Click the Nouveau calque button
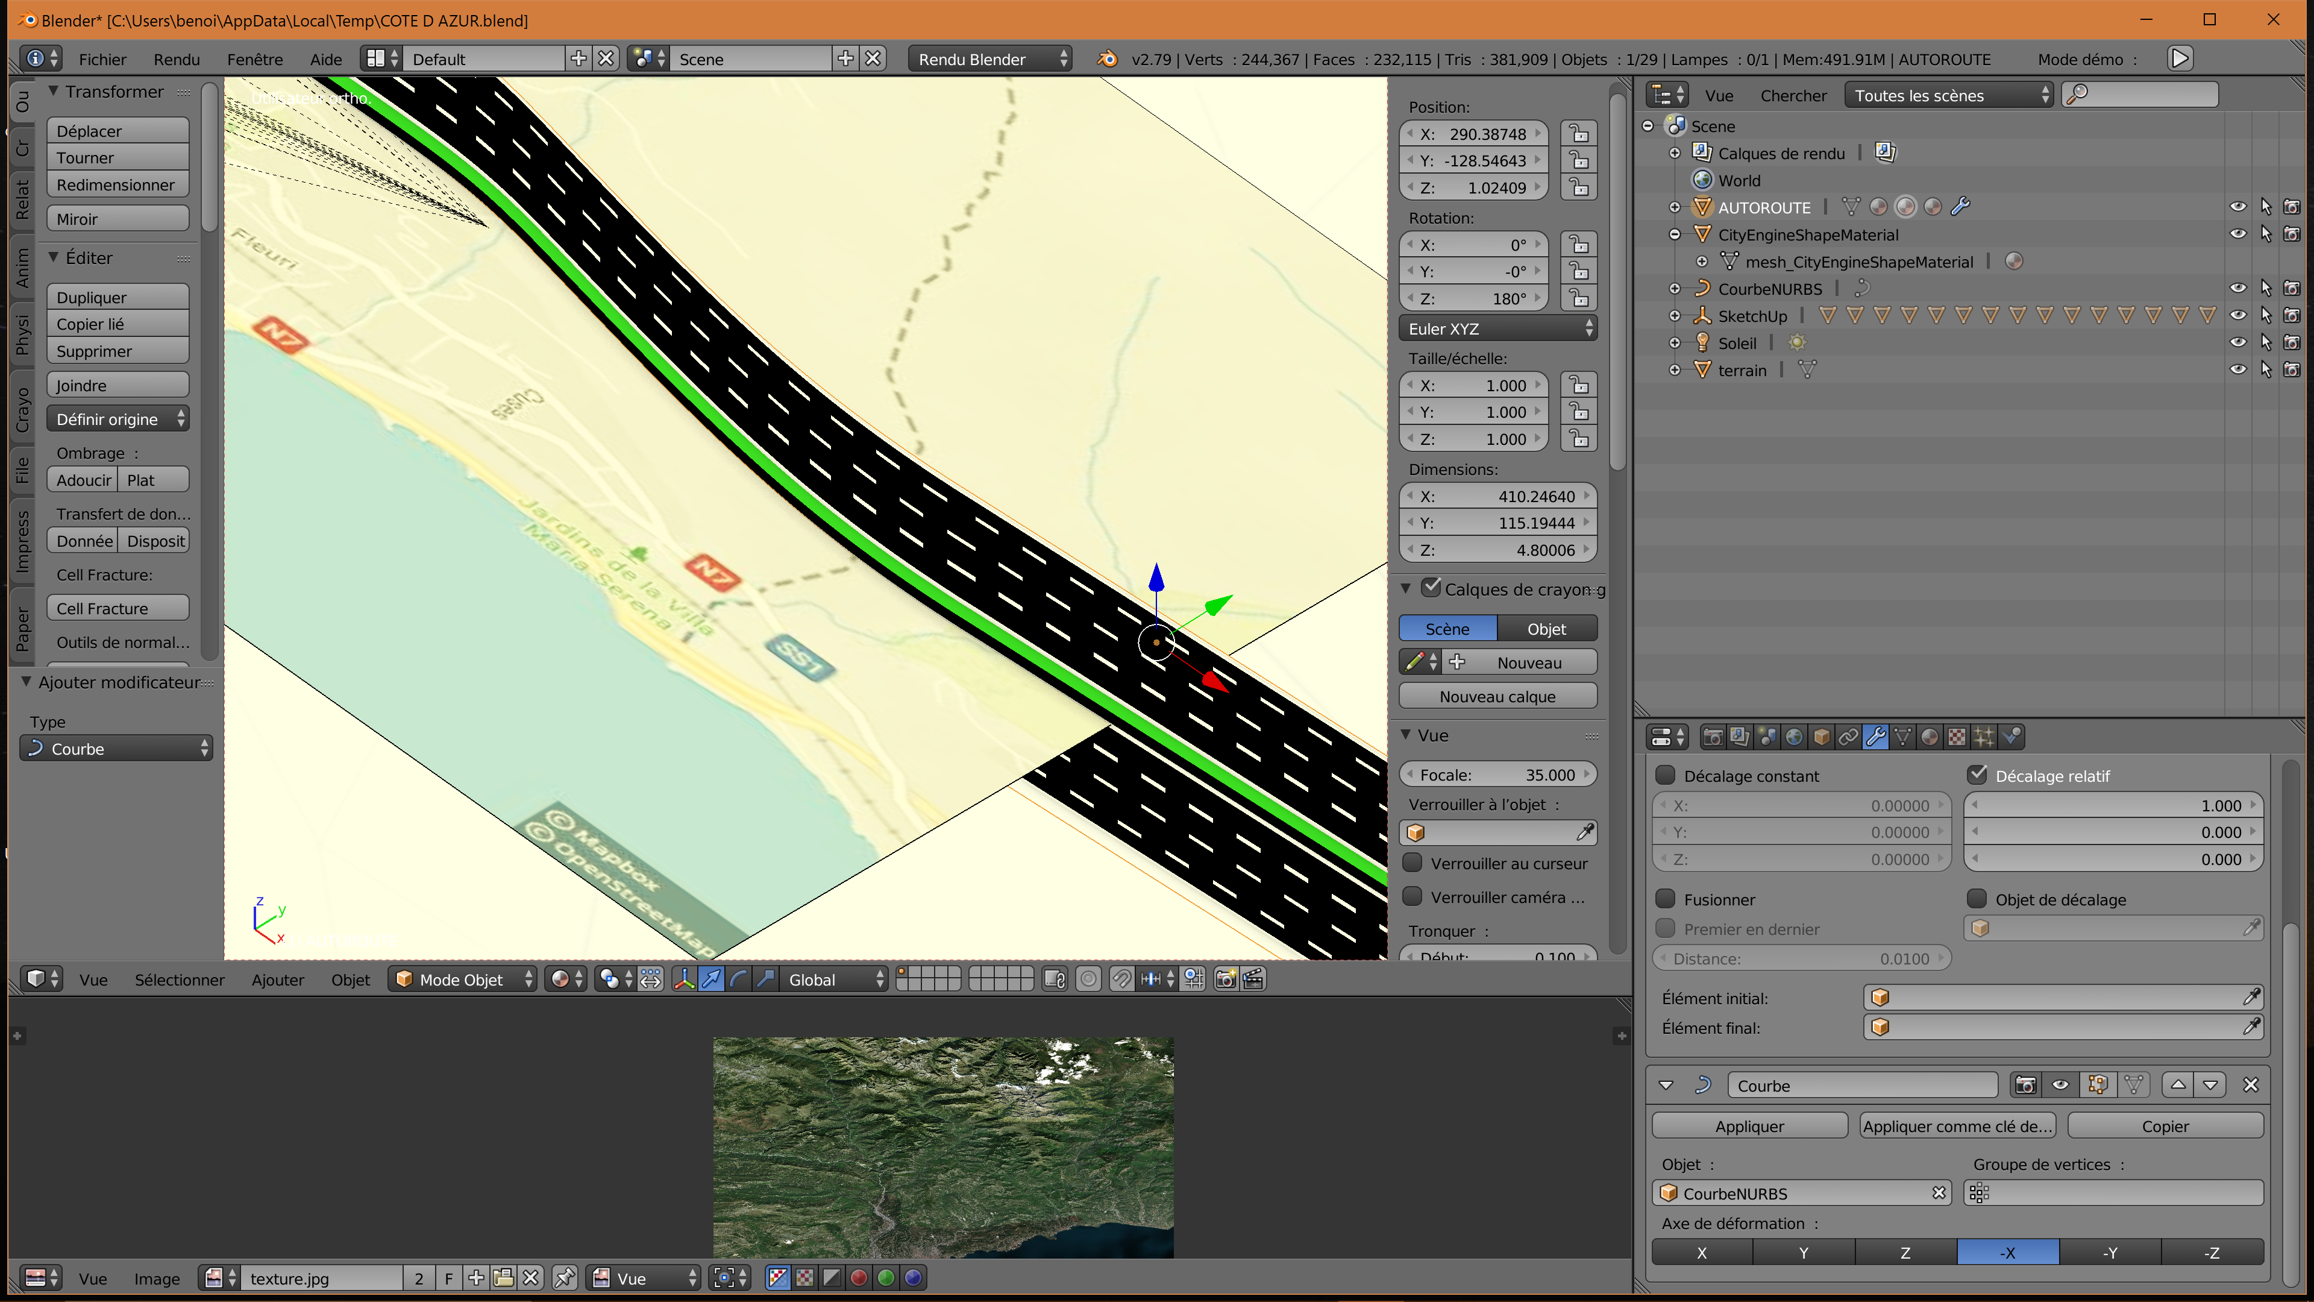The width and height of the screenshot is (2314, 1302). 1497,696
